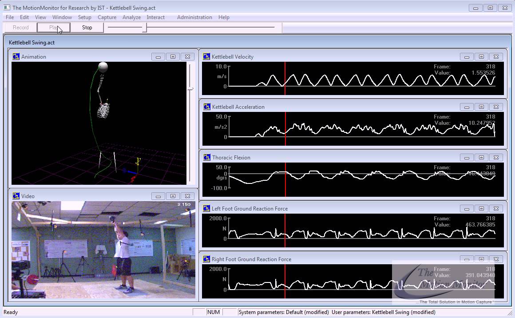Click the Ready status bar text

(11, 312)
